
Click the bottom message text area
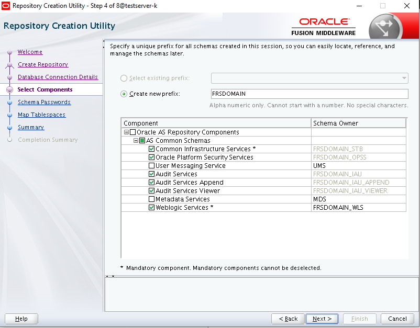coord(262,295)
